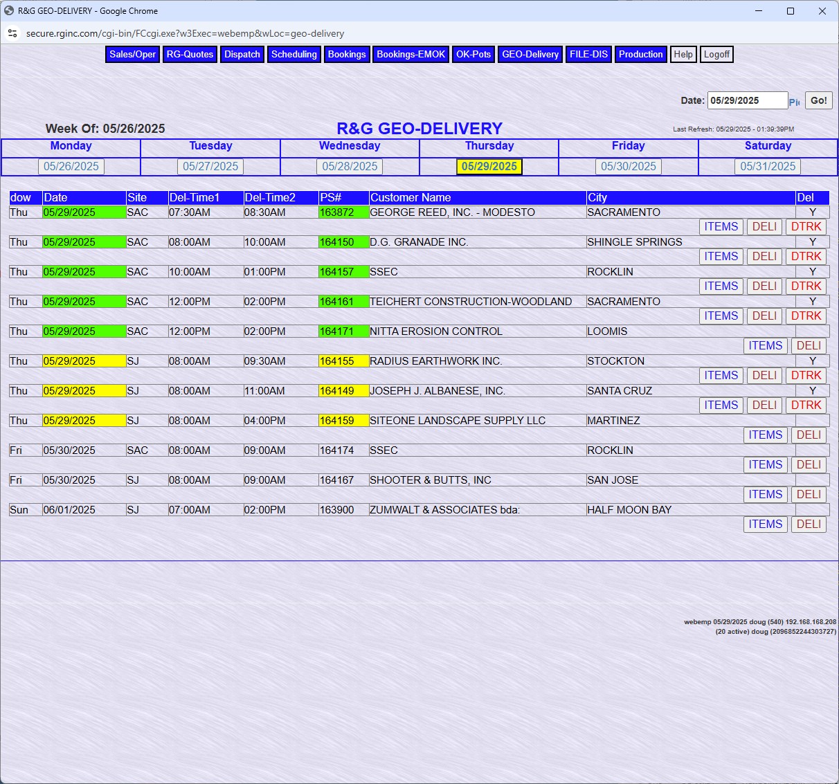Click DTRK for Teichert Construction-Woodland
Image resolution: width=839 pixels, height=784 pixels.
(x=806, y=316)
